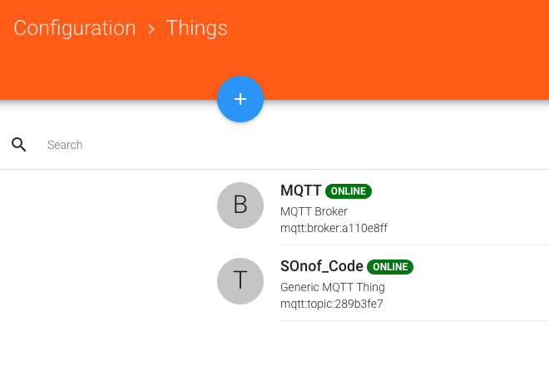Click the blue plus add-thing button

[240, 99]
